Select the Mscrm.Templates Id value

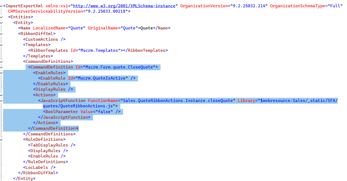coord(96,50)
